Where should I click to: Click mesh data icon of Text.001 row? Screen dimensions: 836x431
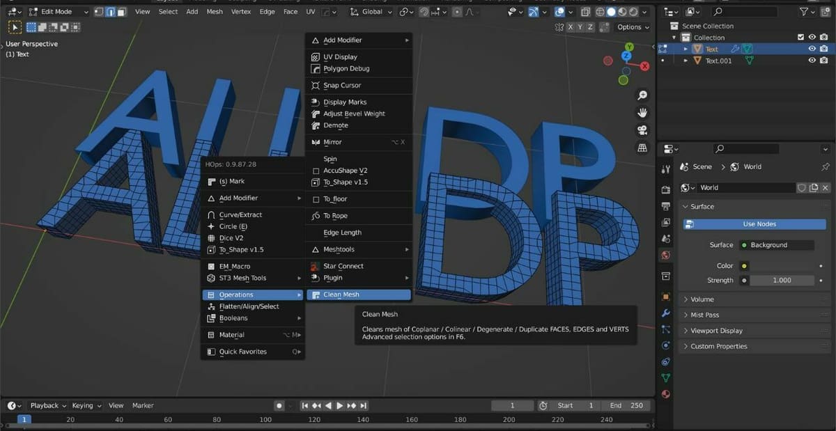tap(750, 61)
